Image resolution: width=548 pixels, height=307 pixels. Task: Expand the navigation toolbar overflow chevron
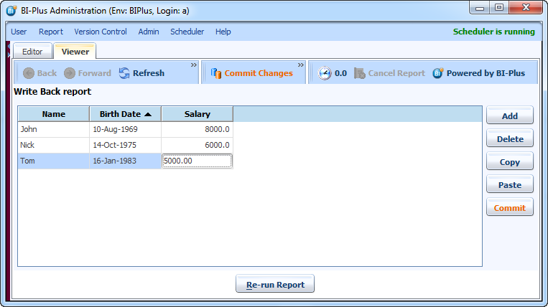click(193, 65)
